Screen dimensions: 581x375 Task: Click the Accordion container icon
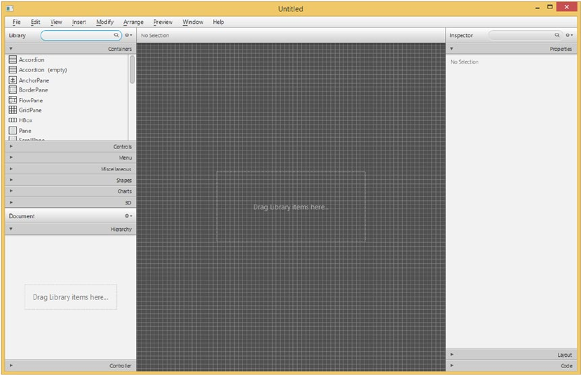tap(13, 59)
